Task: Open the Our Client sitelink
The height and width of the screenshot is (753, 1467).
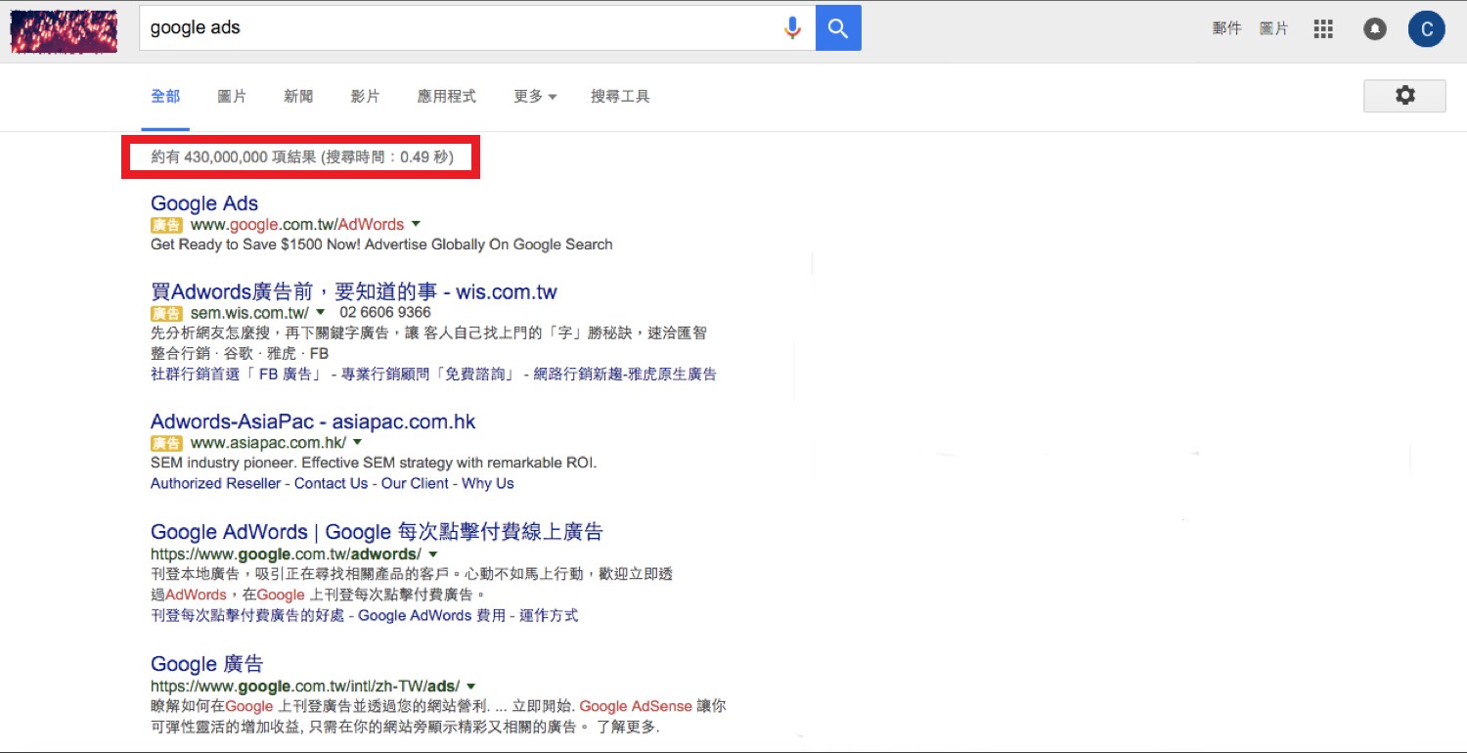Action: click(416, 484)
